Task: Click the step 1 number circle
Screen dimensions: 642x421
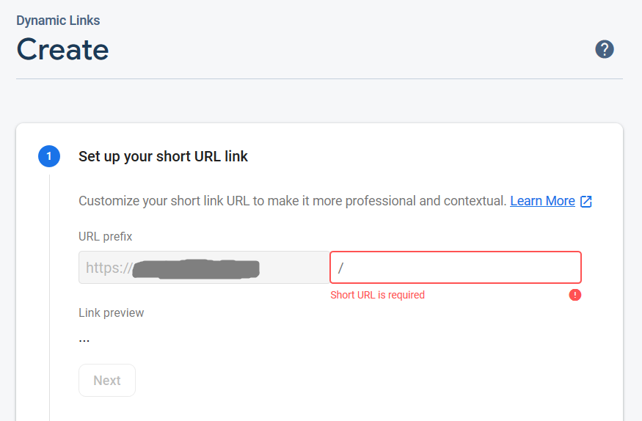Action: tap(49, 156)
